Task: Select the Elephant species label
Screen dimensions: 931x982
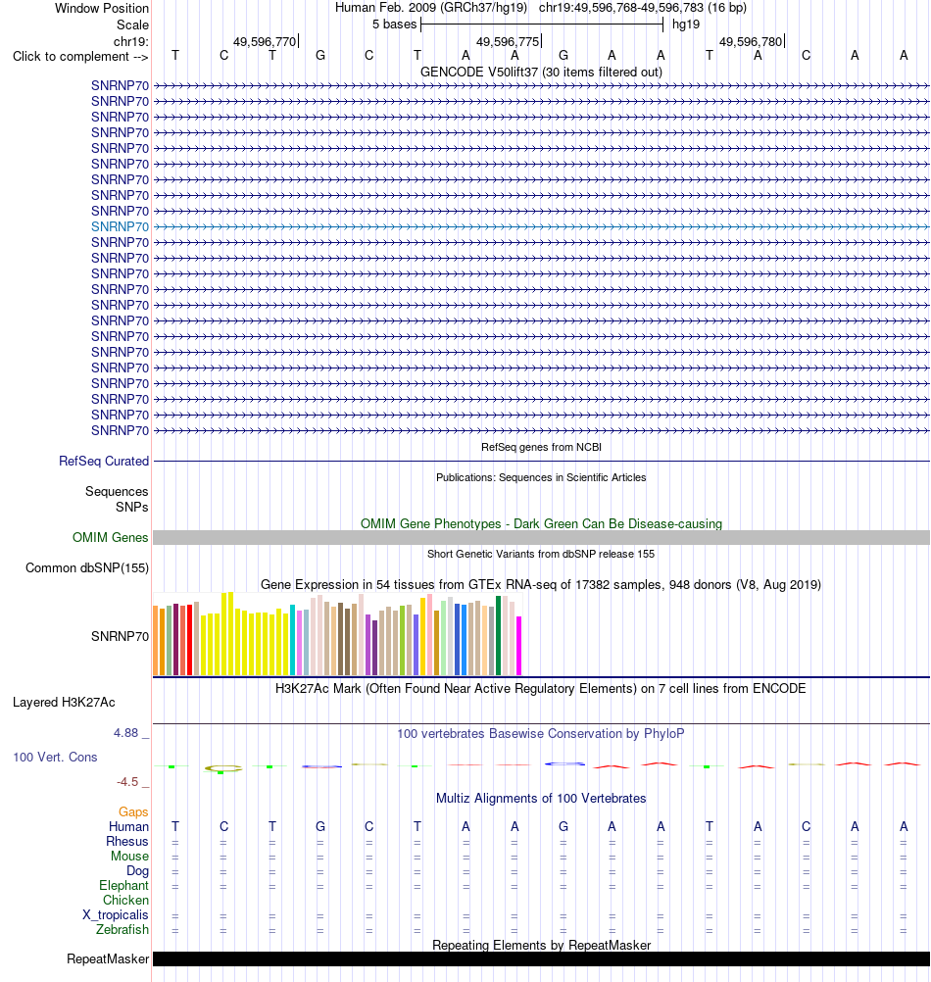Action: pyautogui.click(x=123, y=886)
